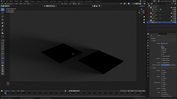This screenshot has height=99, width=177.
Task: Open the Object Mode dropdown
Action: [9, 4]
